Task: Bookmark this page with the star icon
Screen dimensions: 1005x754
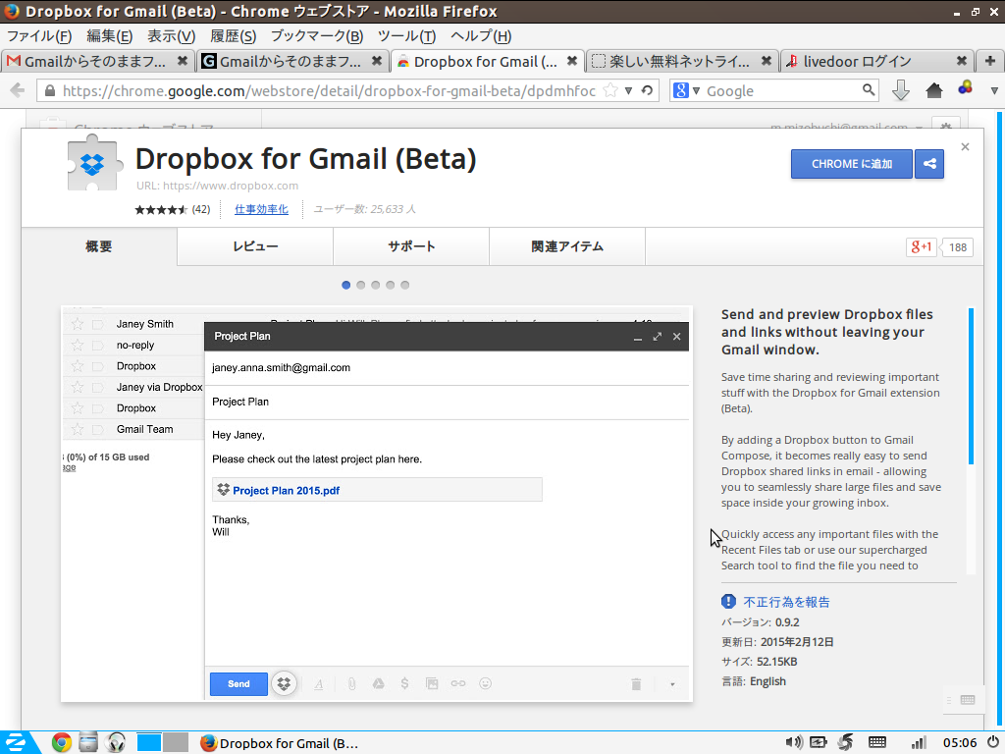Action: click(x=610, y=90)
